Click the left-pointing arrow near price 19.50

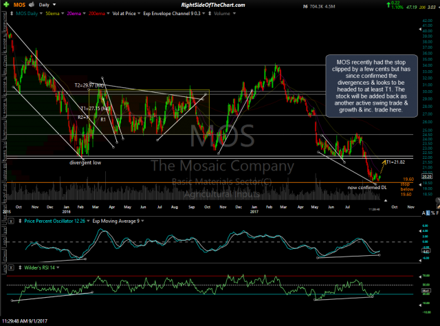pos(420,184)
